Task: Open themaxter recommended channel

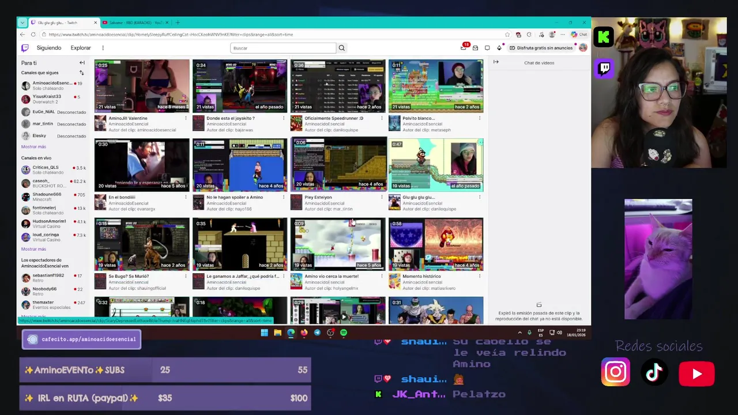Action: click(53, 304)
